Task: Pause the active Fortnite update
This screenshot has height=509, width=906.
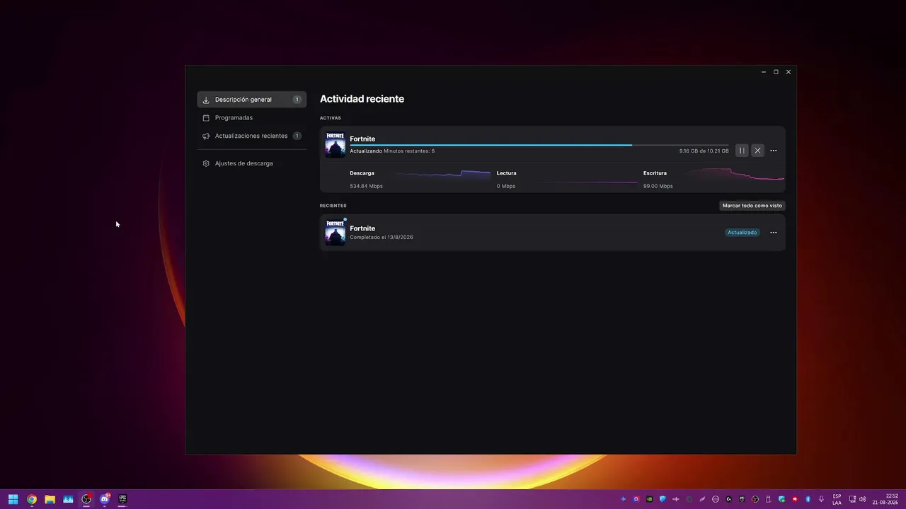Action: [742, 151]
